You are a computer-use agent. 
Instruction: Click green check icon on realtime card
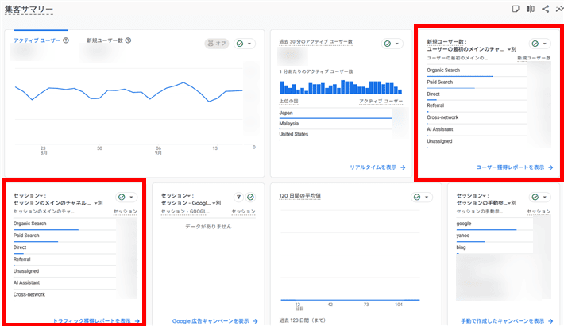tap(388, 44)
